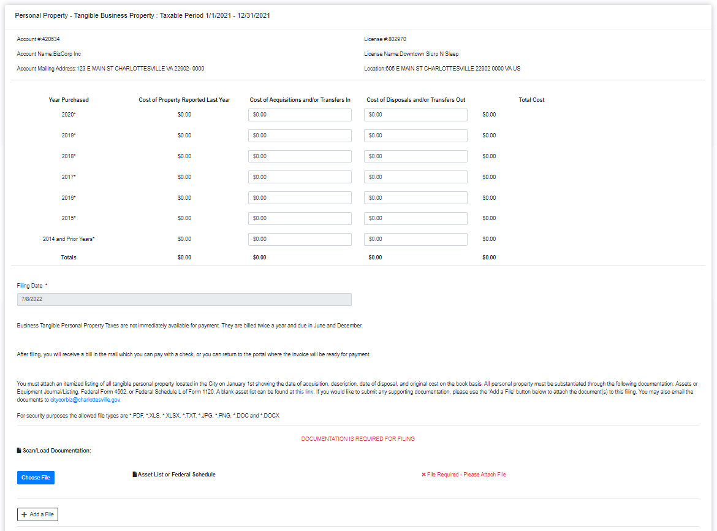Click the DOCUMENTATION IS REQUIRED FOR FILING notice
Image resolution: width=717 pixels, height=531 pixels.
coord(358,438)
